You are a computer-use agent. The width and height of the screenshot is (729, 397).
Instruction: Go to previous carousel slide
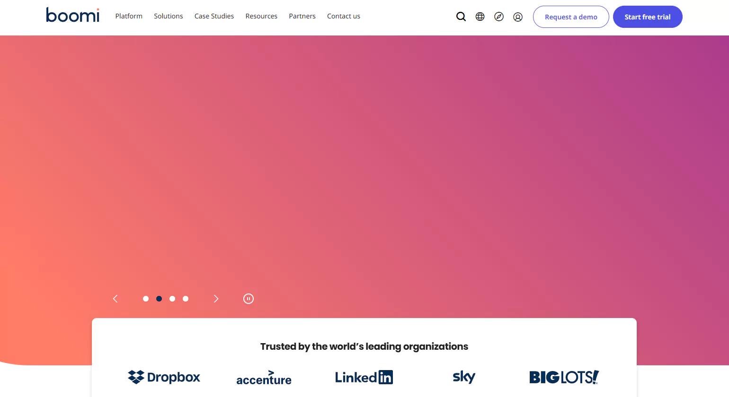(x=115, y=299)
